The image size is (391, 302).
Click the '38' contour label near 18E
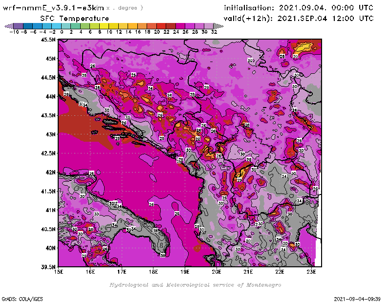[155, 231]
